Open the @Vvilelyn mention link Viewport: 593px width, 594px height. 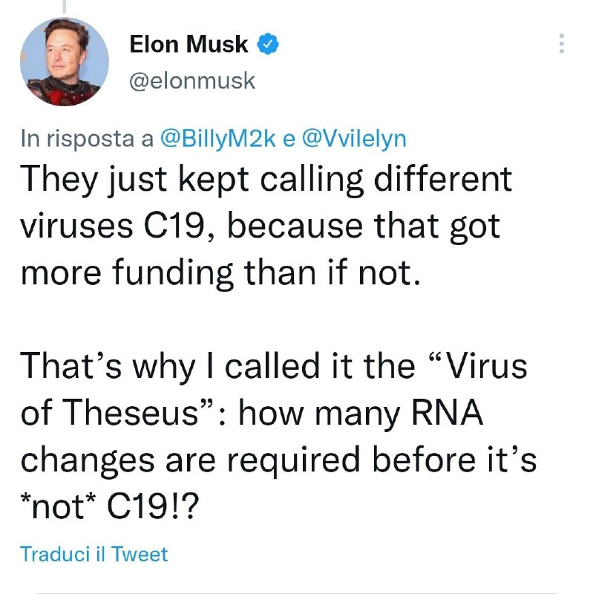tap(354, 138)
